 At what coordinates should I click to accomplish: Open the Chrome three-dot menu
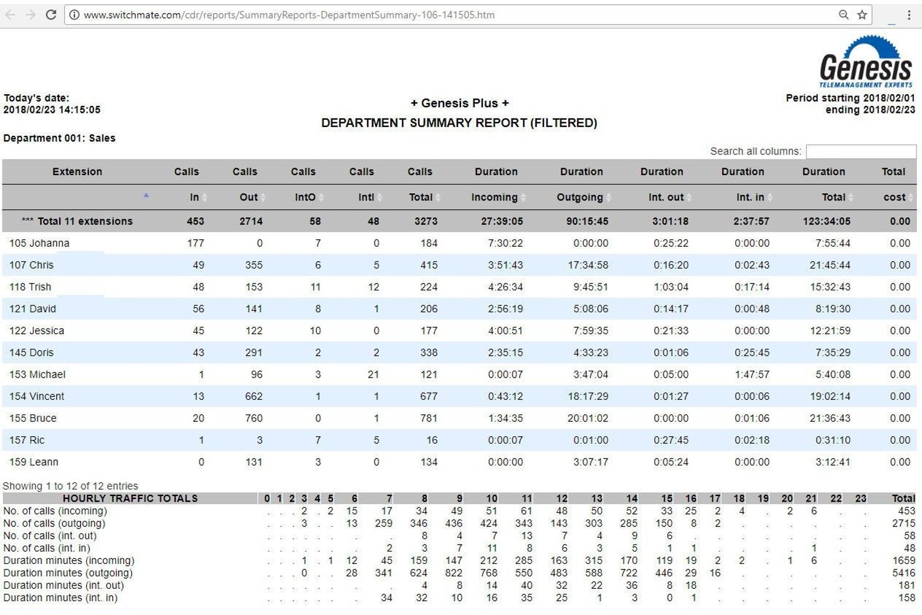909,14
